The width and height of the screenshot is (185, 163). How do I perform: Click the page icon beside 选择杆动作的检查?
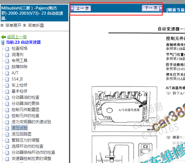pyautogui.click(x=7, y=146)
